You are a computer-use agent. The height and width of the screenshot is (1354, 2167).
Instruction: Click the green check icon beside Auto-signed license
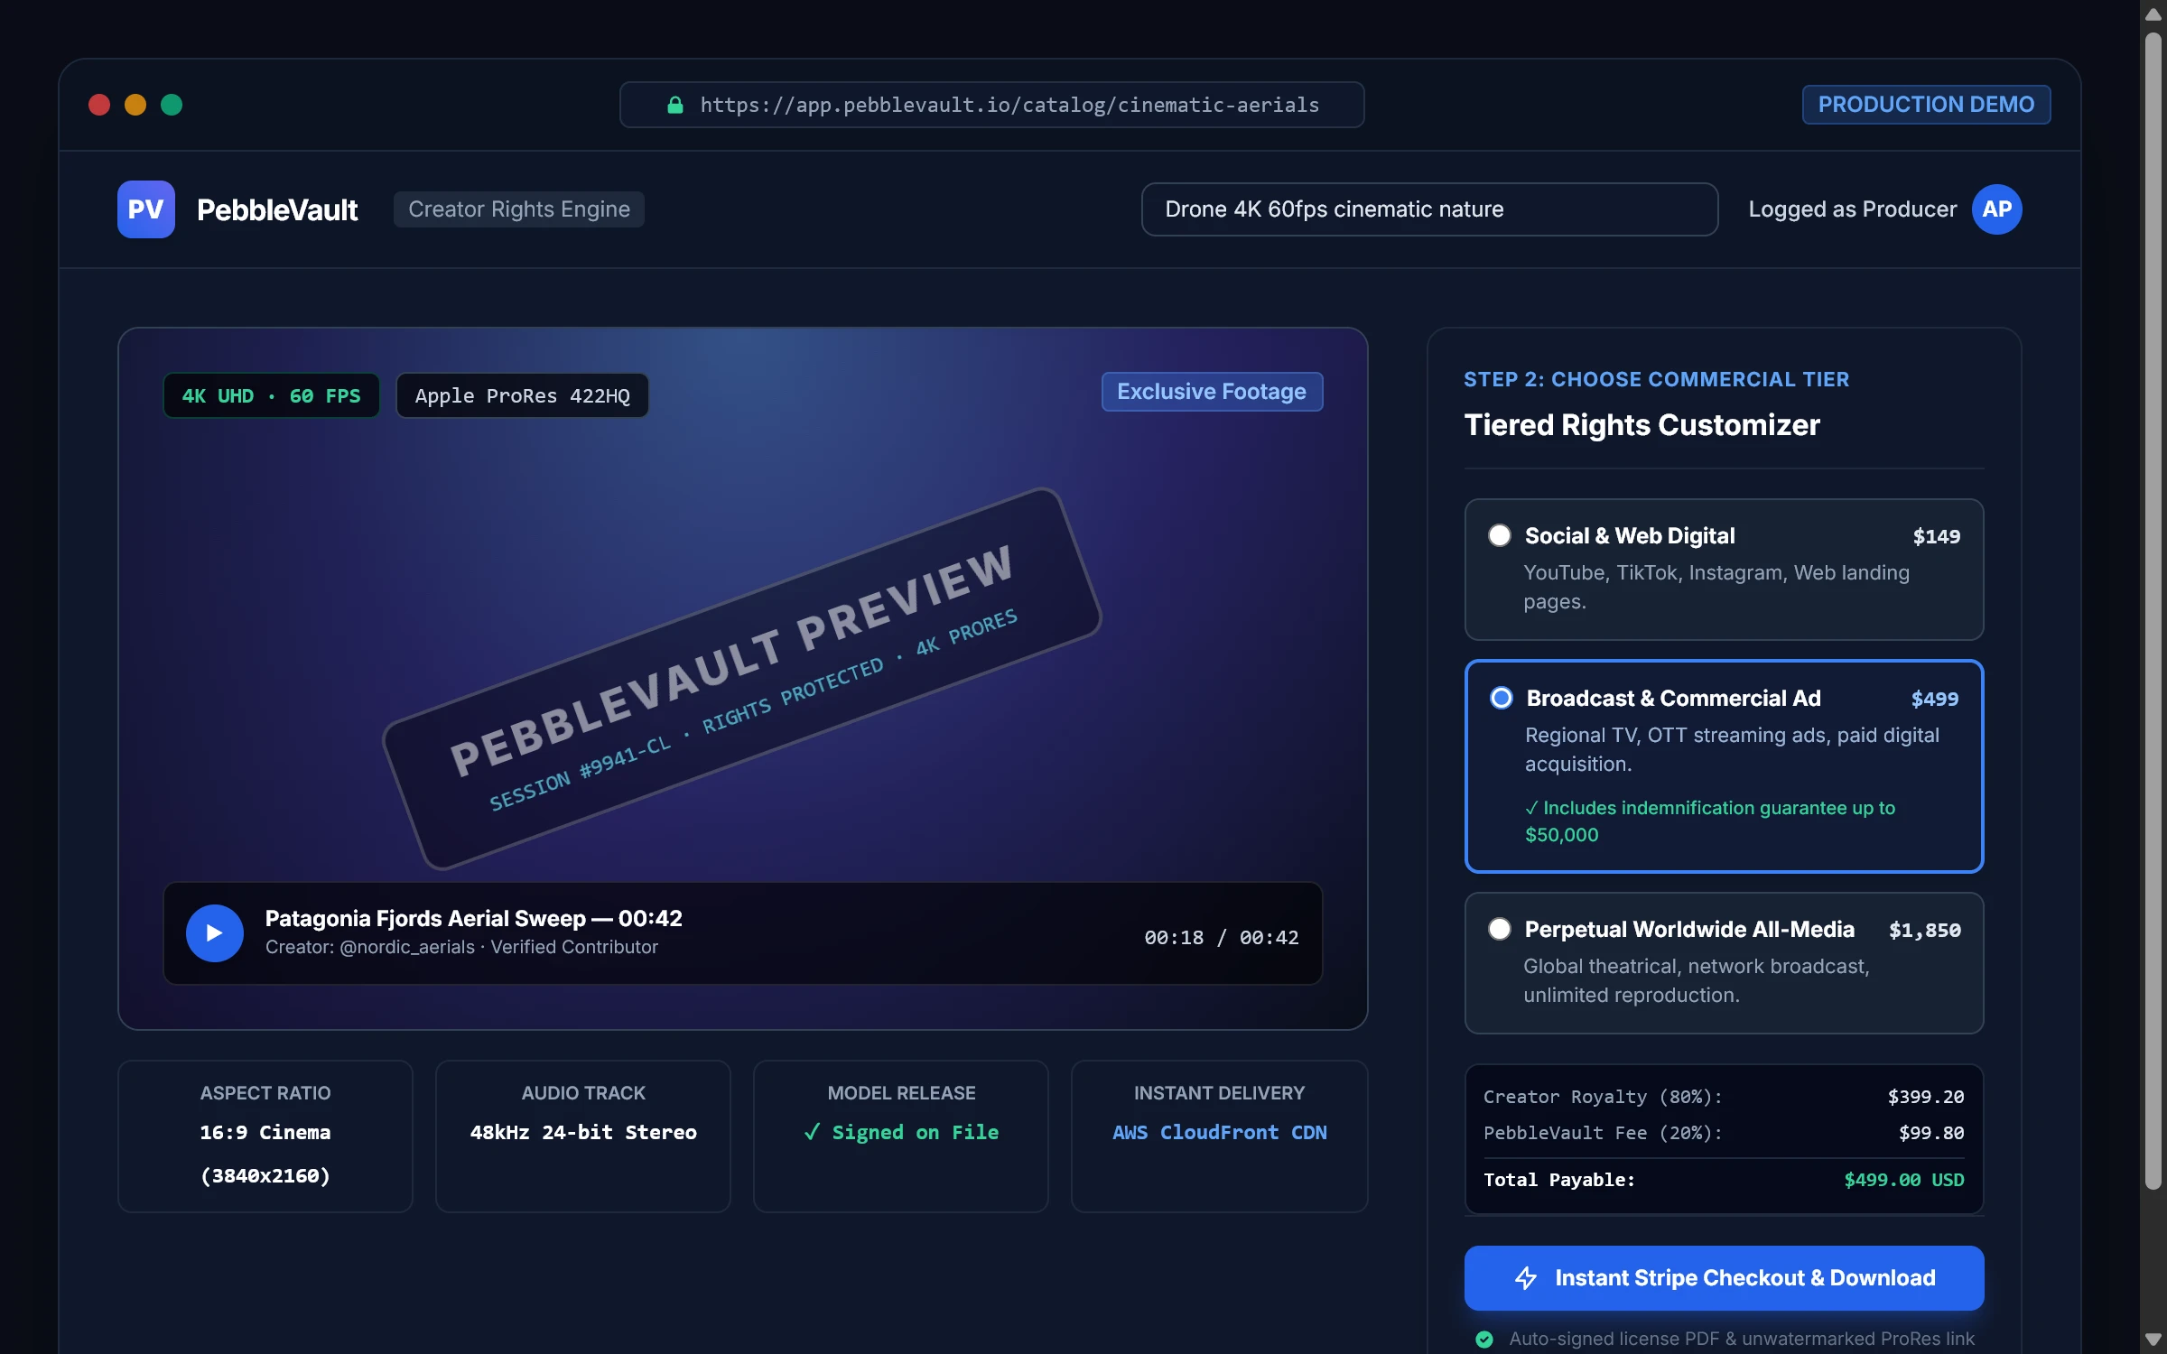click(1484, 1339)
